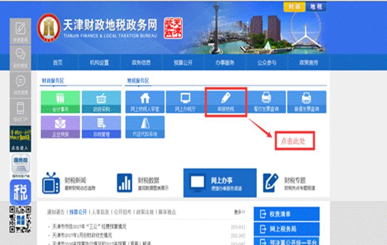Open the 代征代扣系统 icon tile
This screenshot has width=387, height=245.
(x=144, y=127)
